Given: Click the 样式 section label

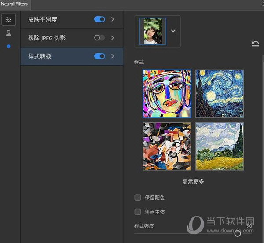Looking at the screenshot, I should (139, 63).
